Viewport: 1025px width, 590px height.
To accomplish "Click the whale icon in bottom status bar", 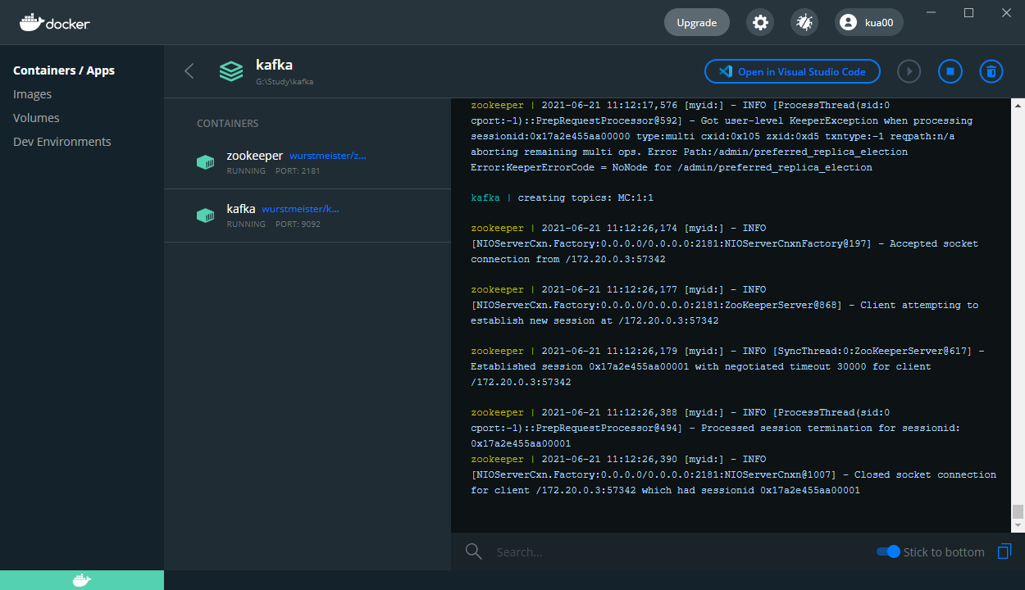I will click(x=82, y=580).
